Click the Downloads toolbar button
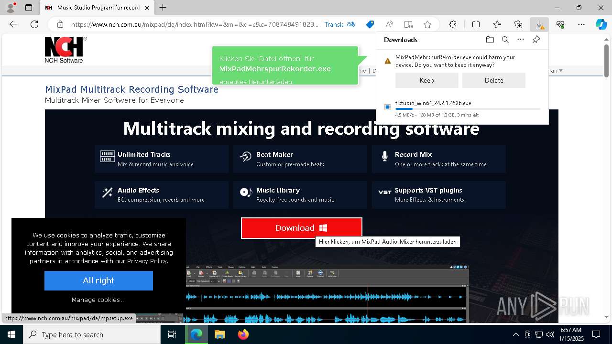 (539, 24)
